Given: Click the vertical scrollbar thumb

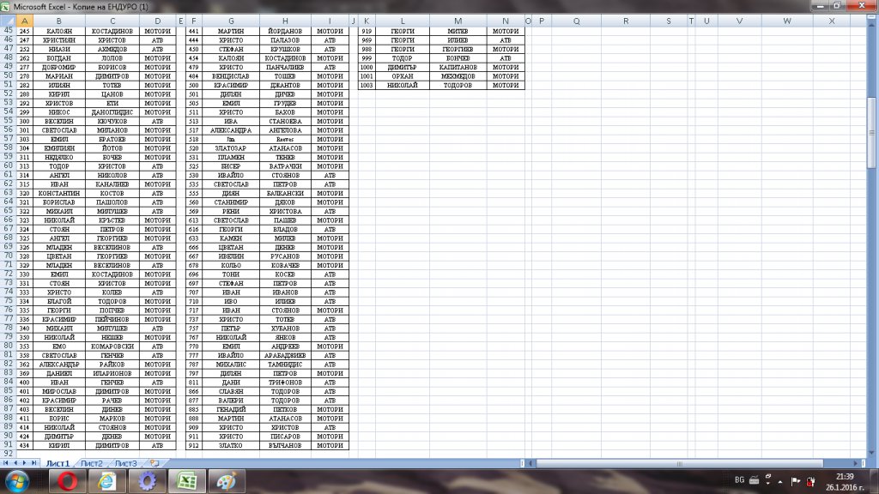Looking at the screenshot, I should tap(872, 132).
